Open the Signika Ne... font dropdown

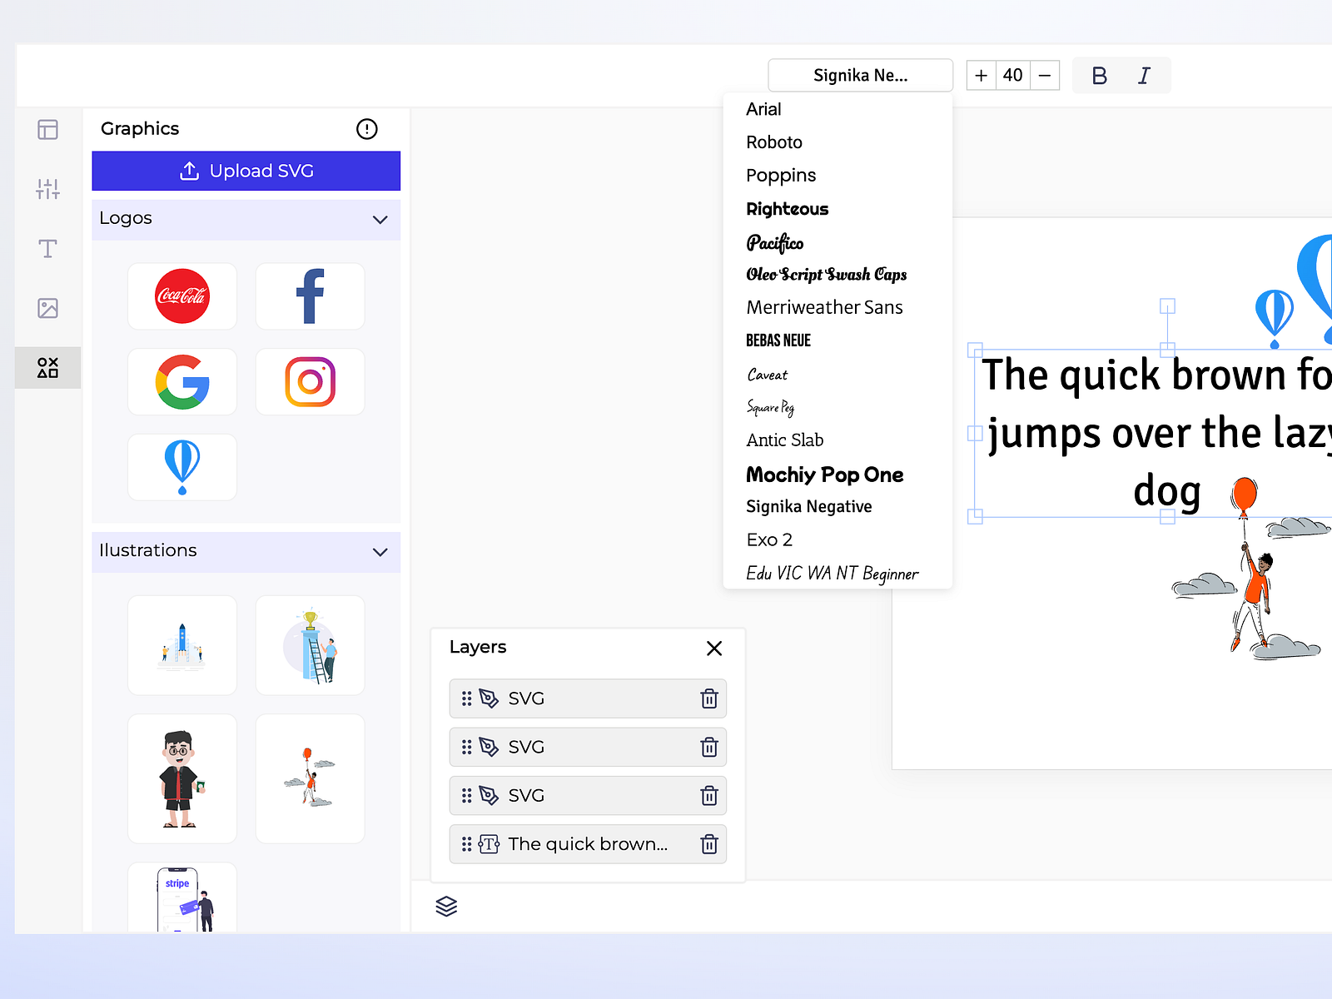(x=860, y=75)
